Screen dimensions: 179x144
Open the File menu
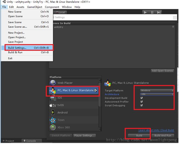tap(4, 7)
